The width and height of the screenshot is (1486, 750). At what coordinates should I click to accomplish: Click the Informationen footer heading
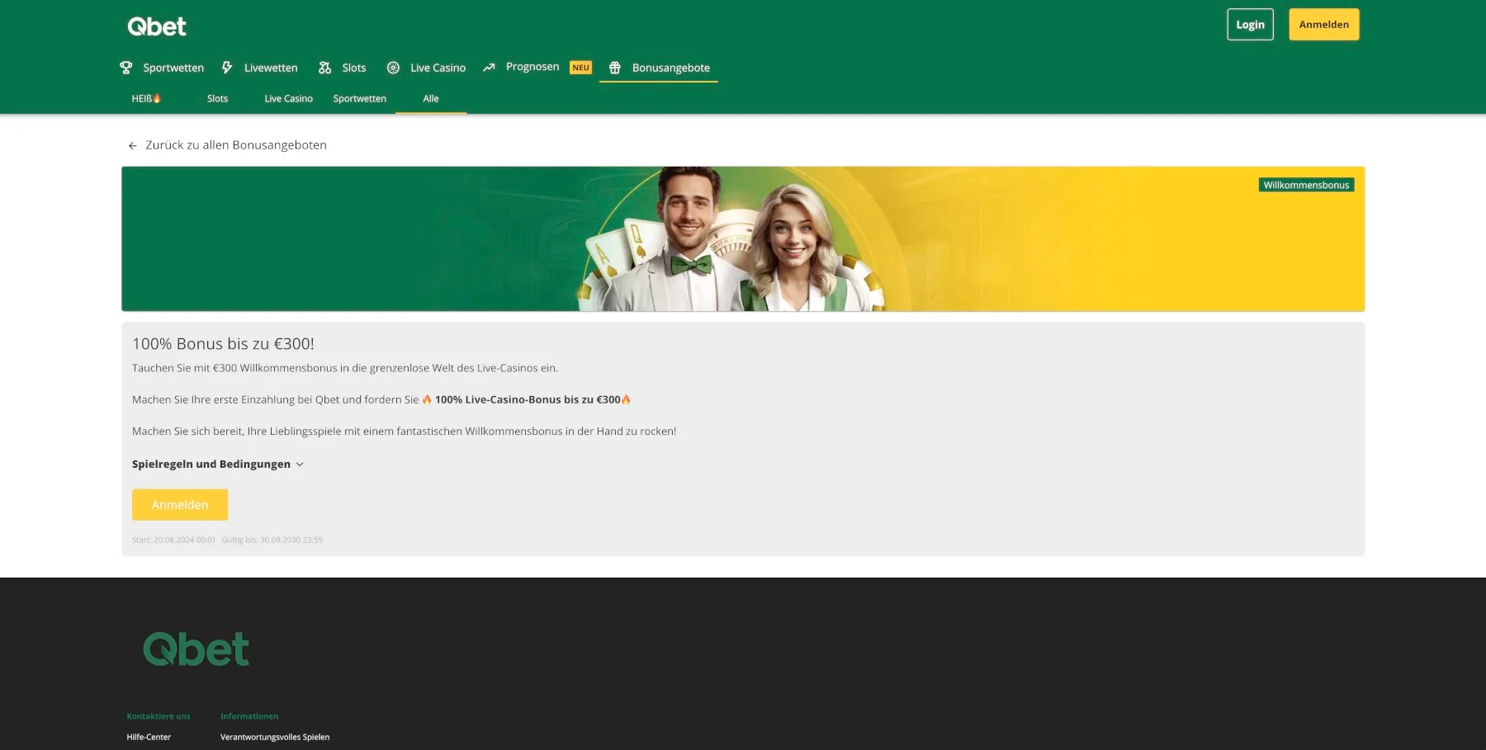tap(249, 716)
